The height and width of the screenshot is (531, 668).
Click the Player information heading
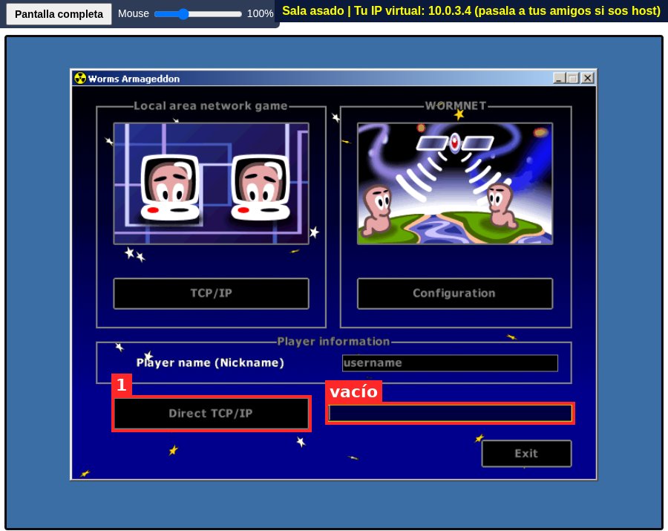click(x=333, y=342)
